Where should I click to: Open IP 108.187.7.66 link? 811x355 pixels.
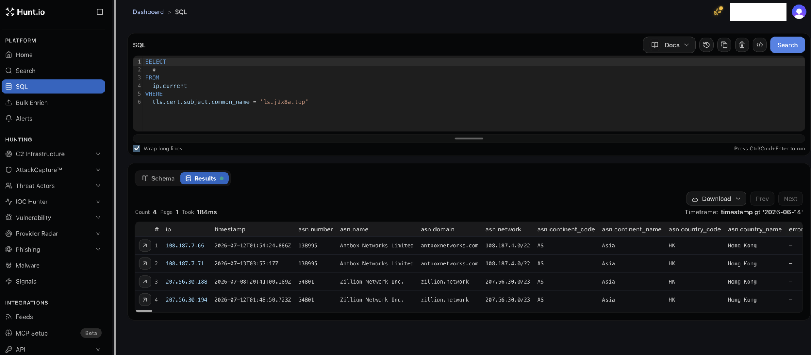pos(185,246)
